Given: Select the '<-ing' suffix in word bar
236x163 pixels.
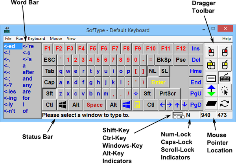Looking at the screenshot, I should click(10, 98).
